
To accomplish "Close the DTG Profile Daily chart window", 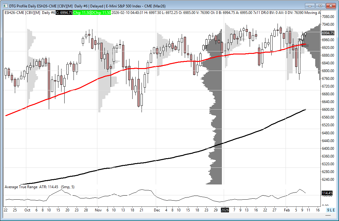I will click(331, 6).
